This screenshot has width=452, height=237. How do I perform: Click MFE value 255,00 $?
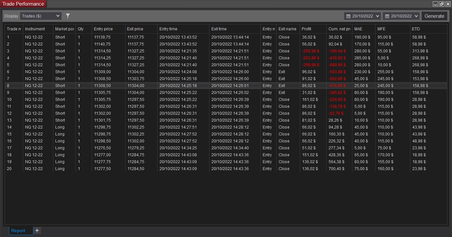coord(385,72)
